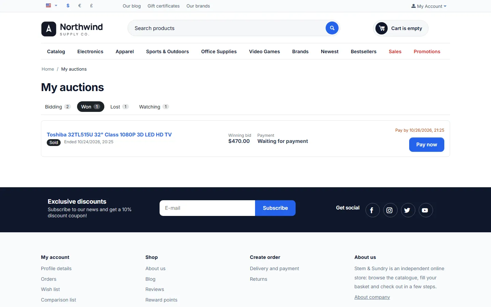Open the Toshiba 32TL515U TV listing link

click(x=109, y=135)
